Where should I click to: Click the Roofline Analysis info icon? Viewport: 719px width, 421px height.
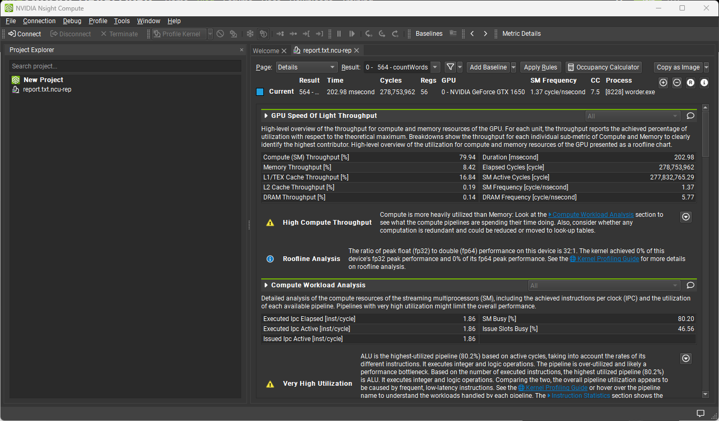270,259
